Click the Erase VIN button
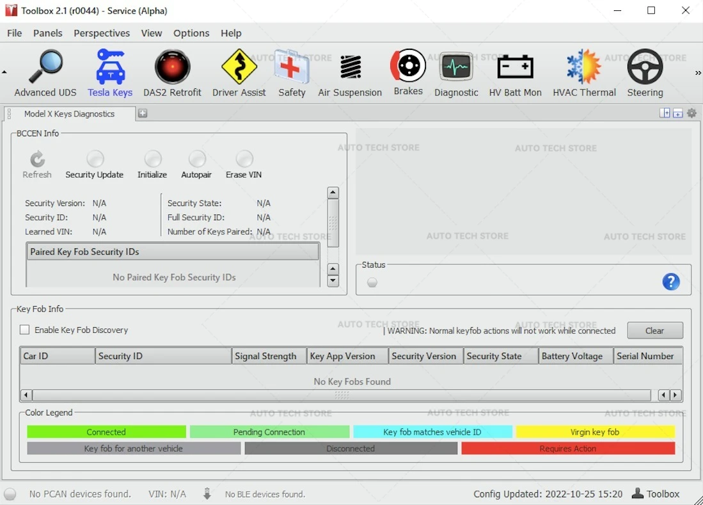Image resolution: width=703 pixels, height=505 pixels. click(244, 165)
